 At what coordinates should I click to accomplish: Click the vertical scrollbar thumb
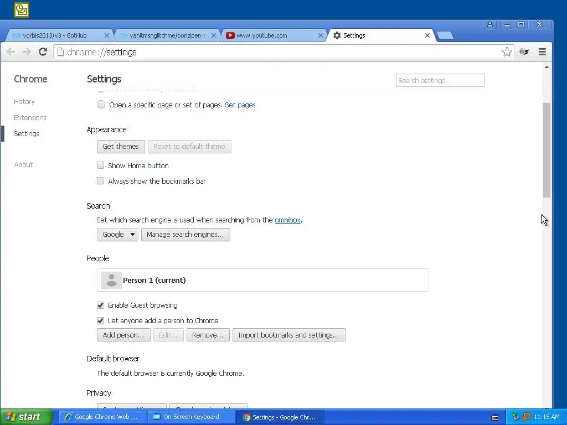tap(547, 150)
